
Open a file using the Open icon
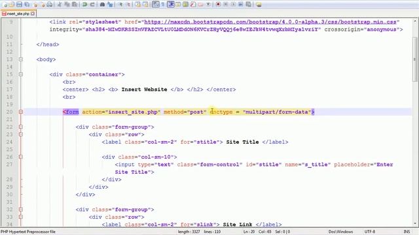[12, 5]
